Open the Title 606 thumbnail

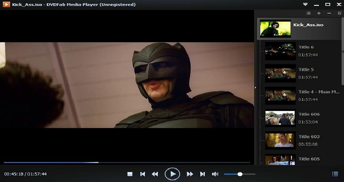tap(280, 118)
